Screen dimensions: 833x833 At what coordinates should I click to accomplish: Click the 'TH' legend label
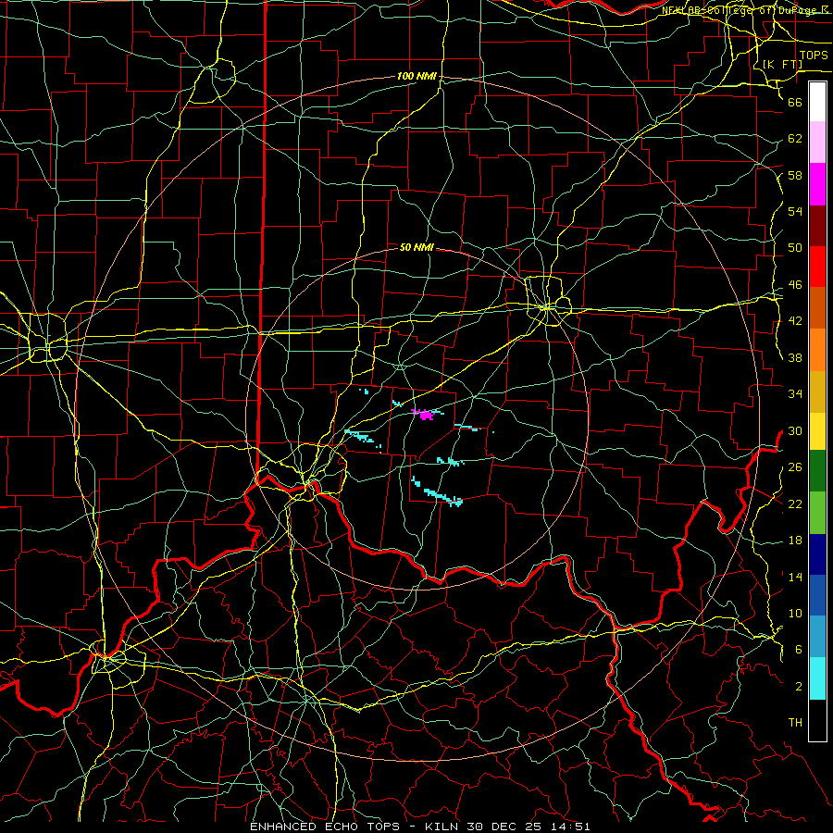click(x=795, y=723)
